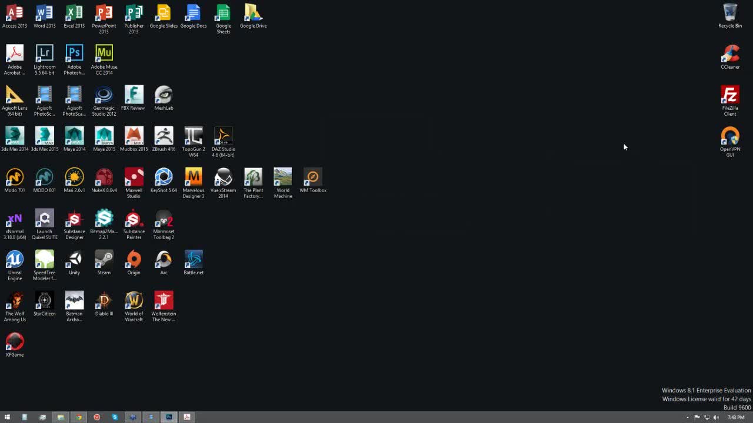Select the WM Toolbox icon
Screen dimensions: 753x423
[313, 181]
